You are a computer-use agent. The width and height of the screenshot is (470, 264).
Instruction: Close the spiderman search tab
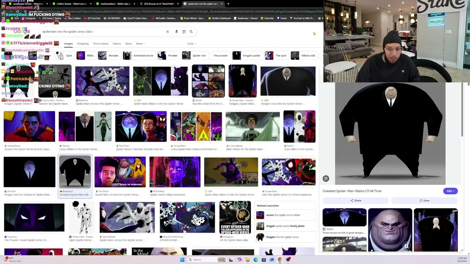(221, 4)
